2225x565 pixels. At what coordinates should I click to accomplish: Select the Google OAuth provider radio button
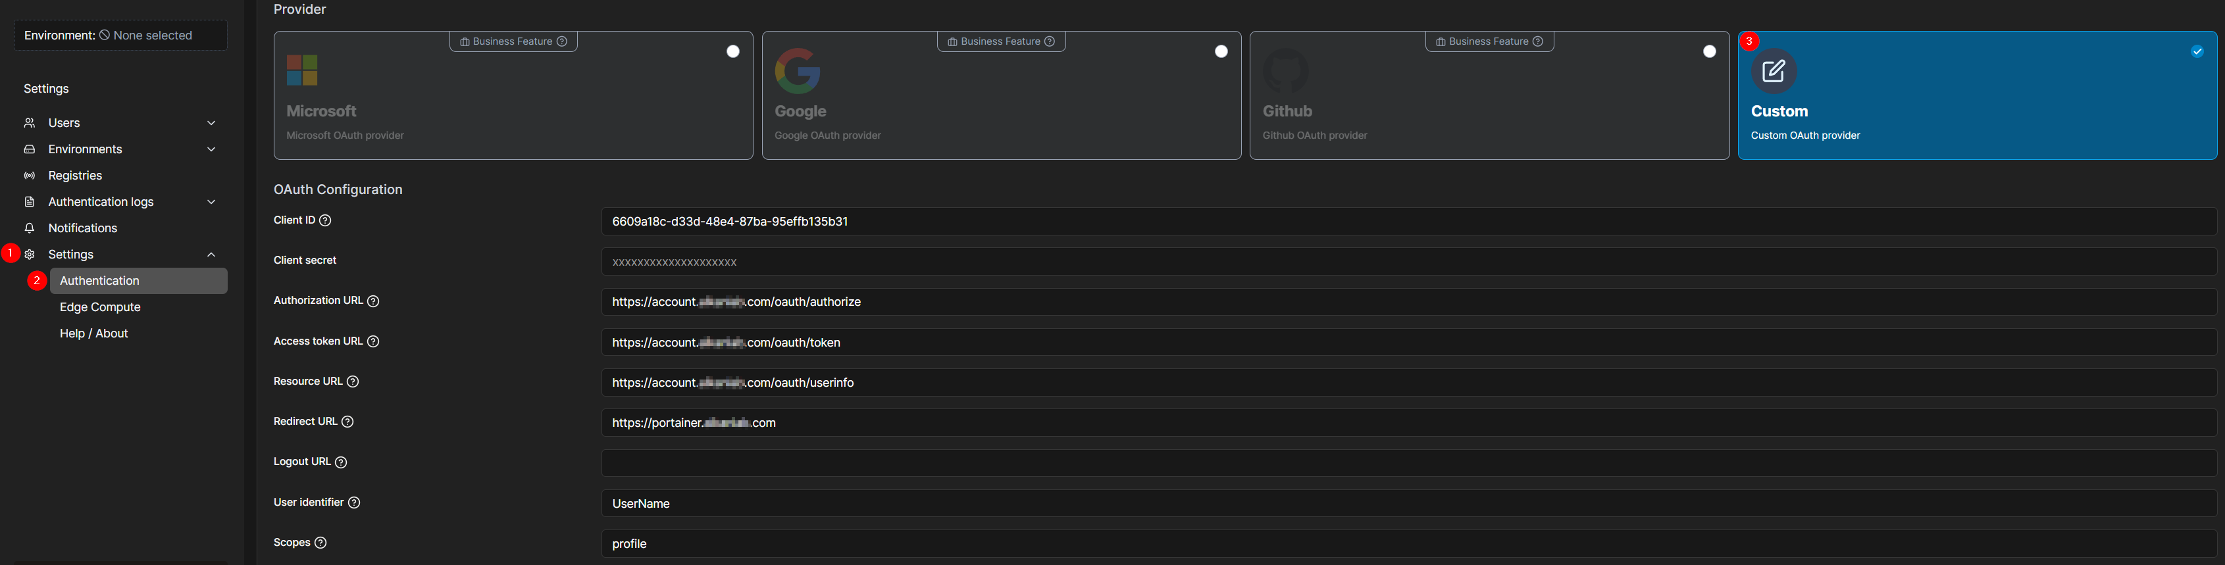[x=1221, y=52]
